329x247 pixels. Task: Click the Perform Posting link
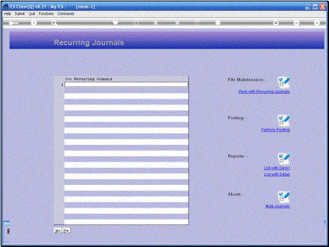pos(275,130)
